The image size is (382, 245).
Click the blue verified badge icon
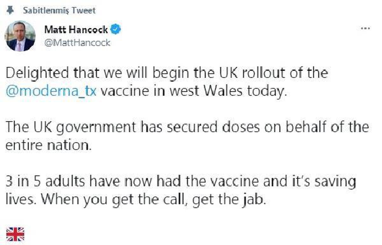click(116, 30)
